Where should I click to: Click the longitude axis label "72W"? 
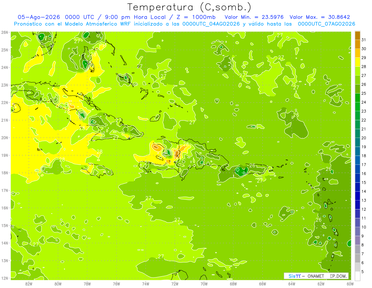pyautogui.click(x=175, y=284)
